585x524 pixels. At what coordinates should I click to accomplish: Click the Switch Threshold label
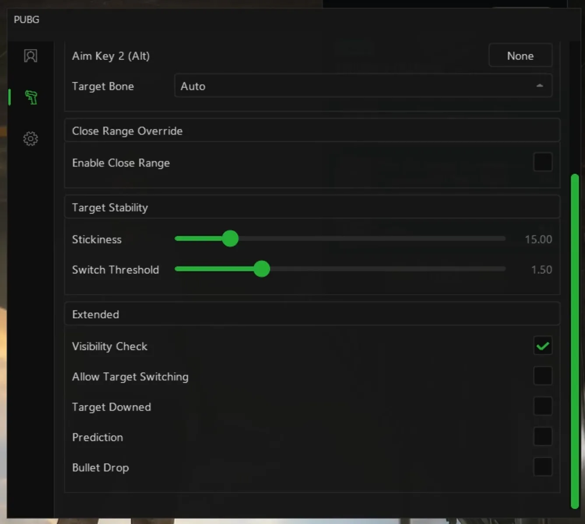[116, 269]
